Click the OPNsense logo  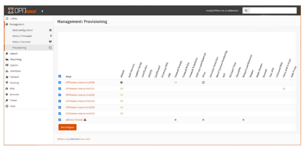click(x=22, y=11)
